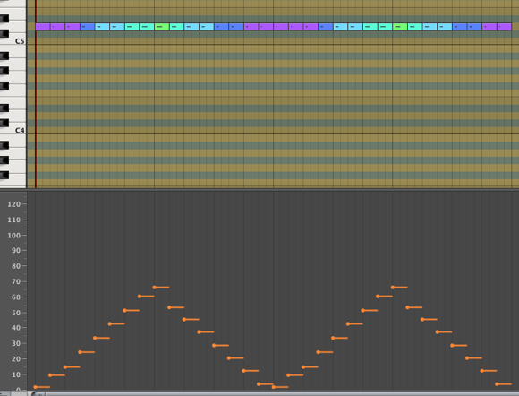Play the G#3 black piano key

click(4, 159)
